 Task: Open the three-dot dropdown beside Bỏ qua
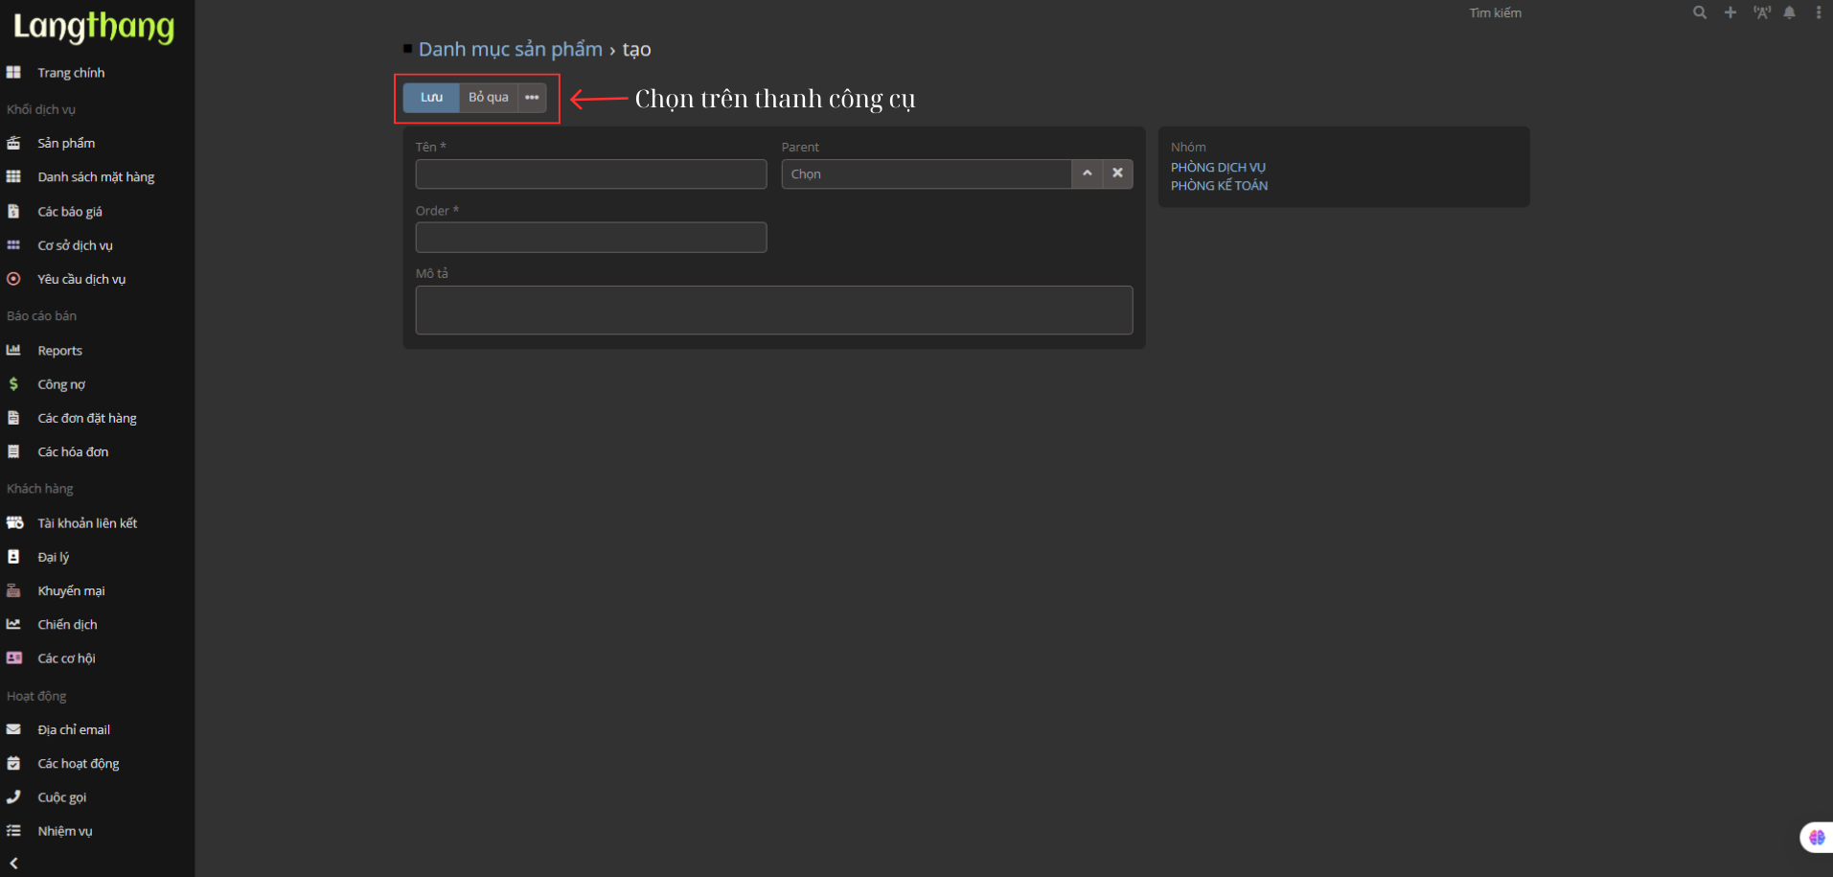coord(532,98)
